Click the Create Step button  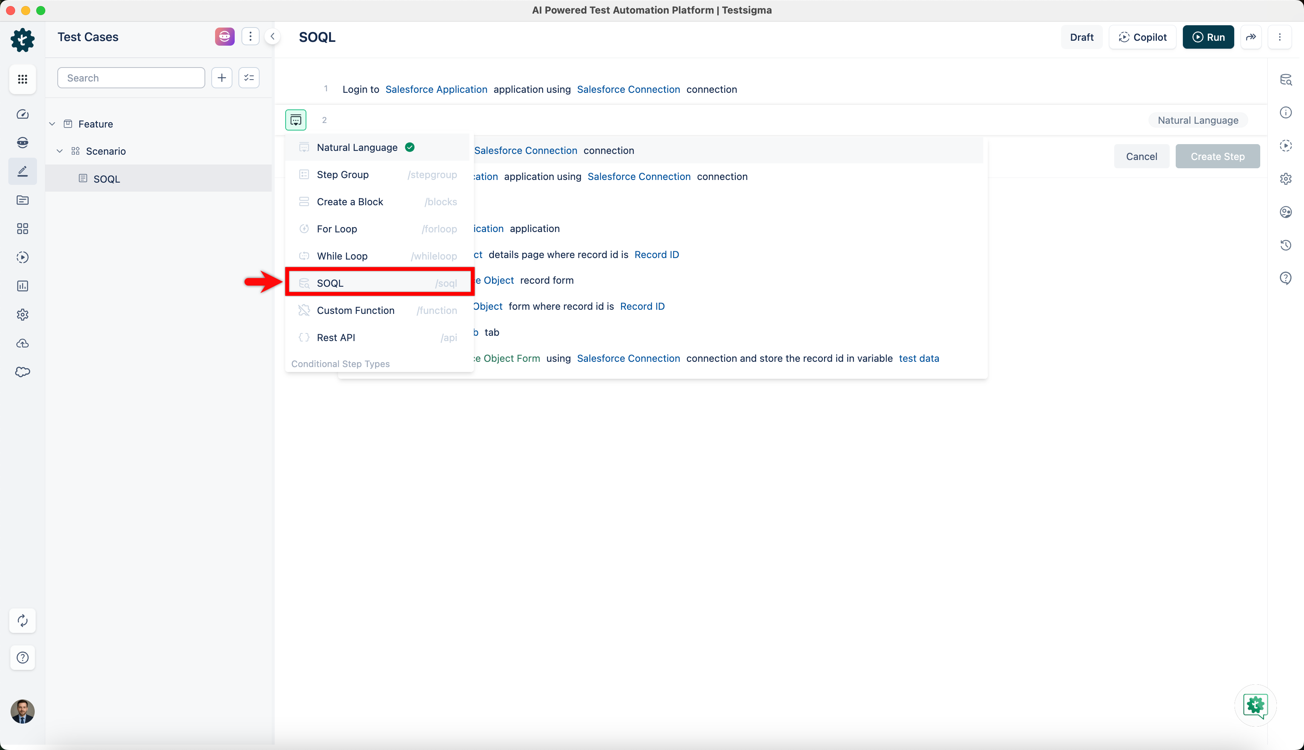point(1217,156)
